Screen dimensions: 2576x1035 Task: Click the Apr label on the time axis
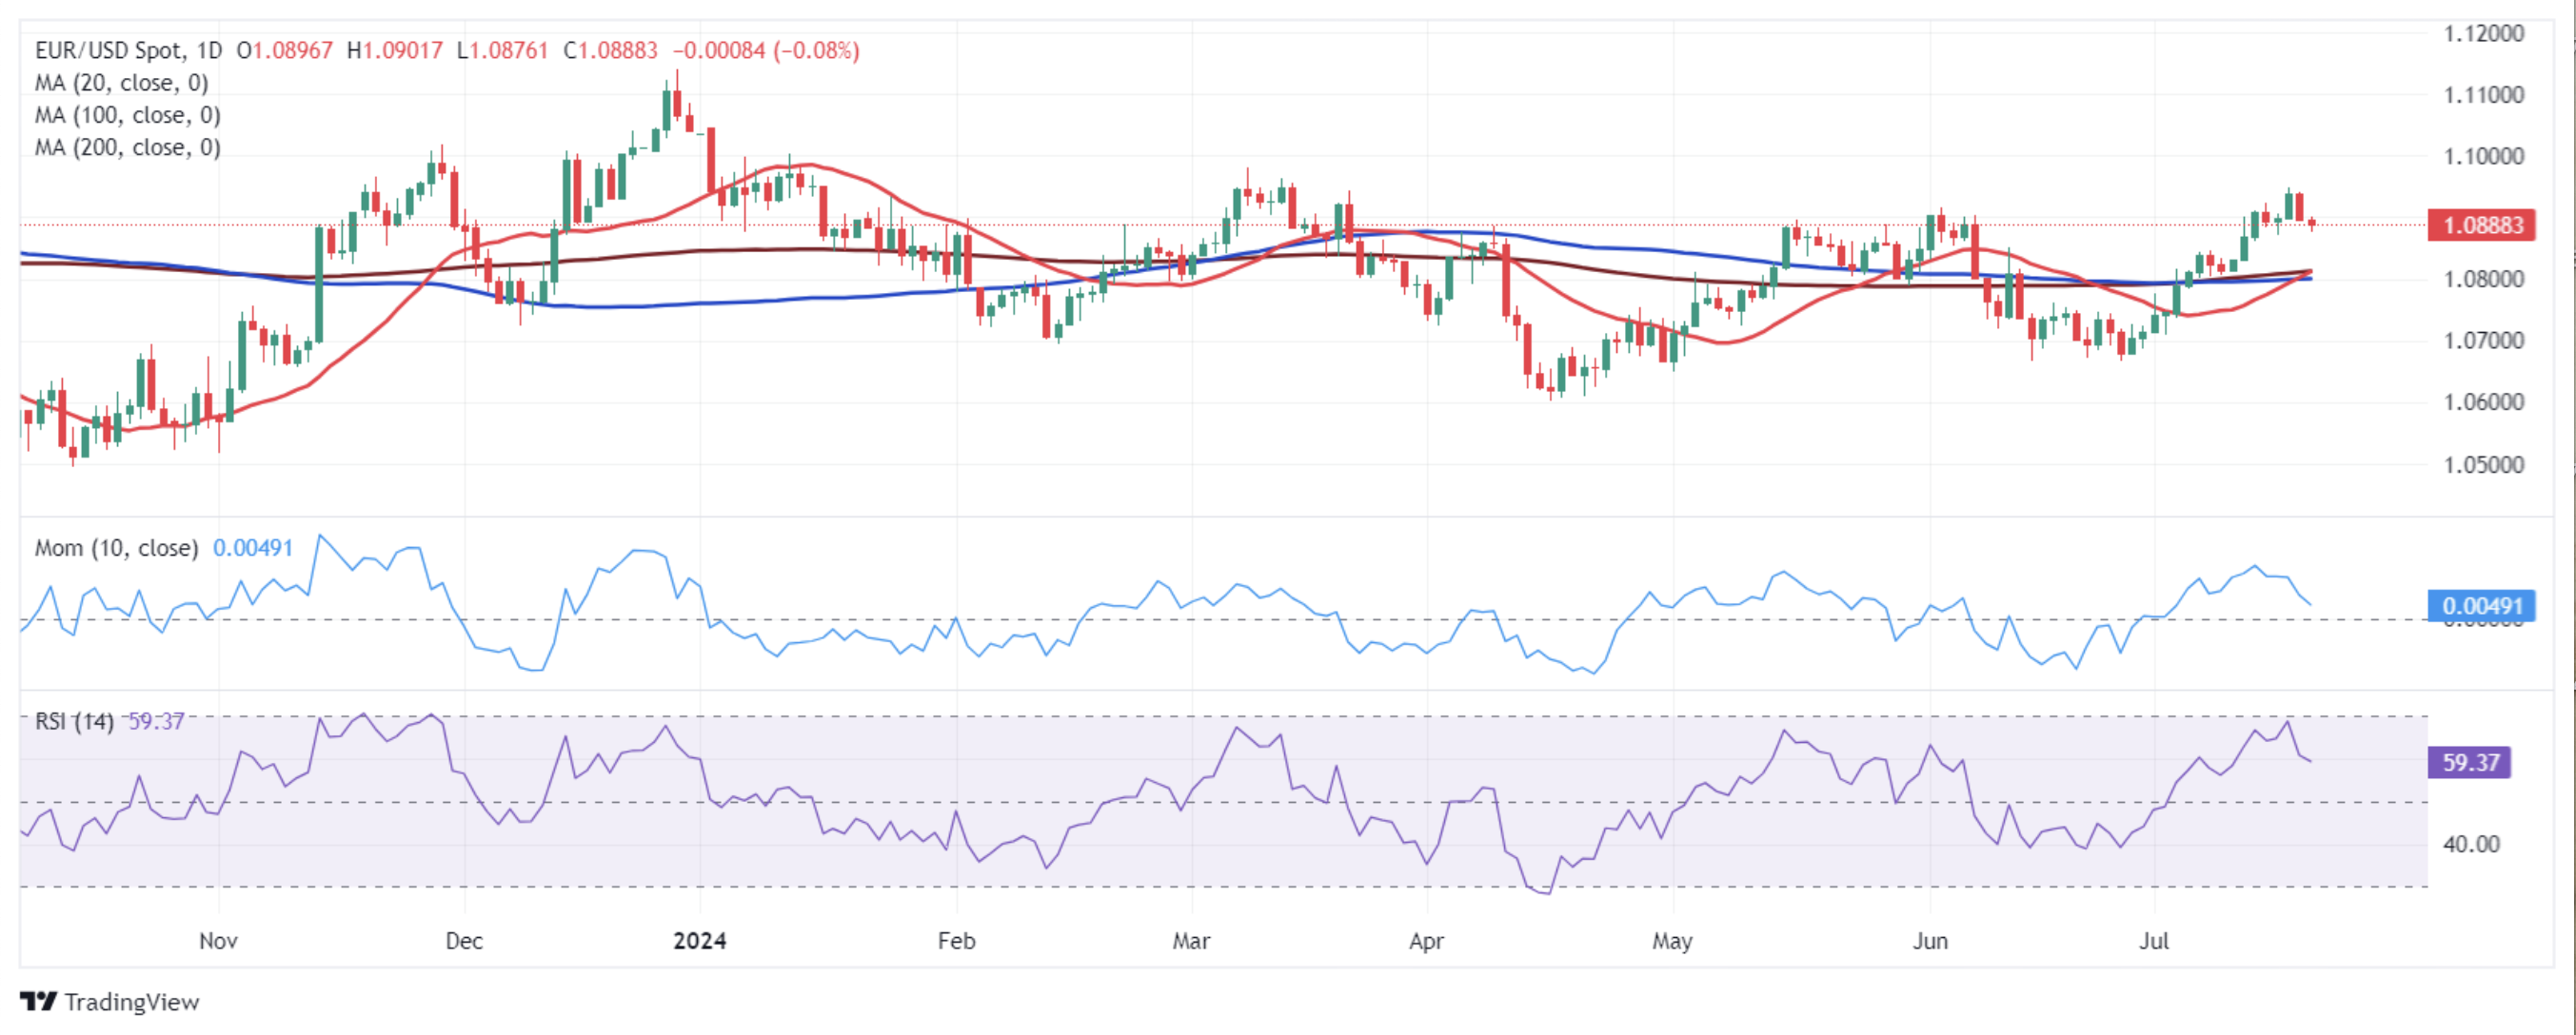1427,941
